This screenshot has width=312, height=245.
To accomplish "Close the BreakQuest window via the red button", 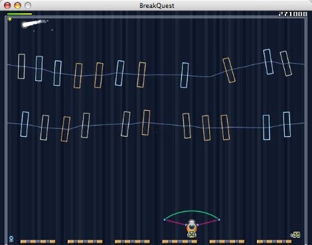I will point(7,5).
